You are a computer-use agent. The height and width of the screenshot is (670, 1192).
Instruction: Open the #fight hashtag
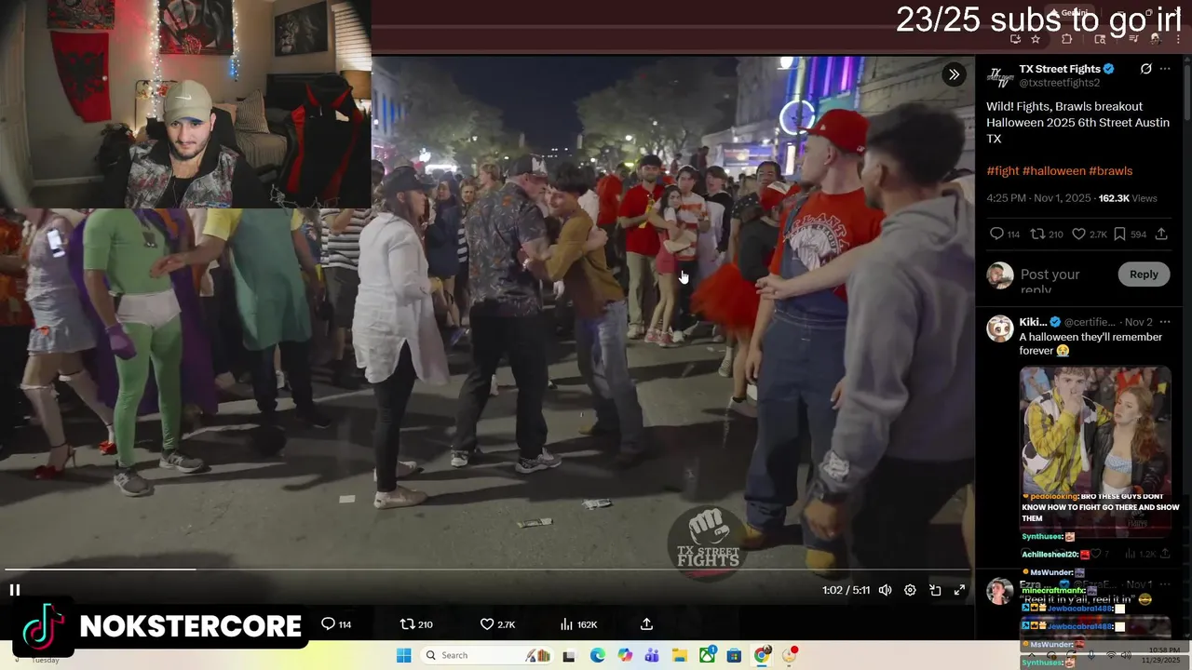[x=1003, y=171]
